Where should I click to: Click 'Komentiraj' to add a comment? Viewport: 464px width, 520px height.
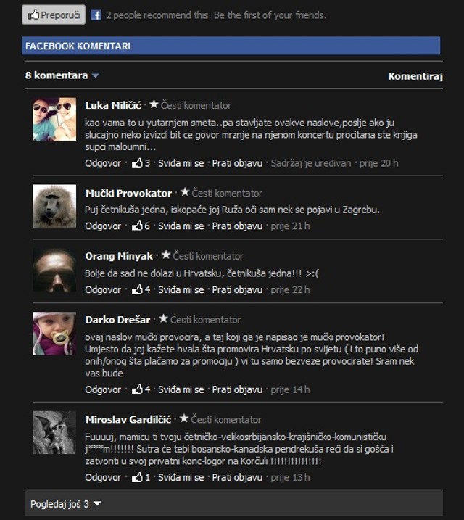[x=415, y=76]
